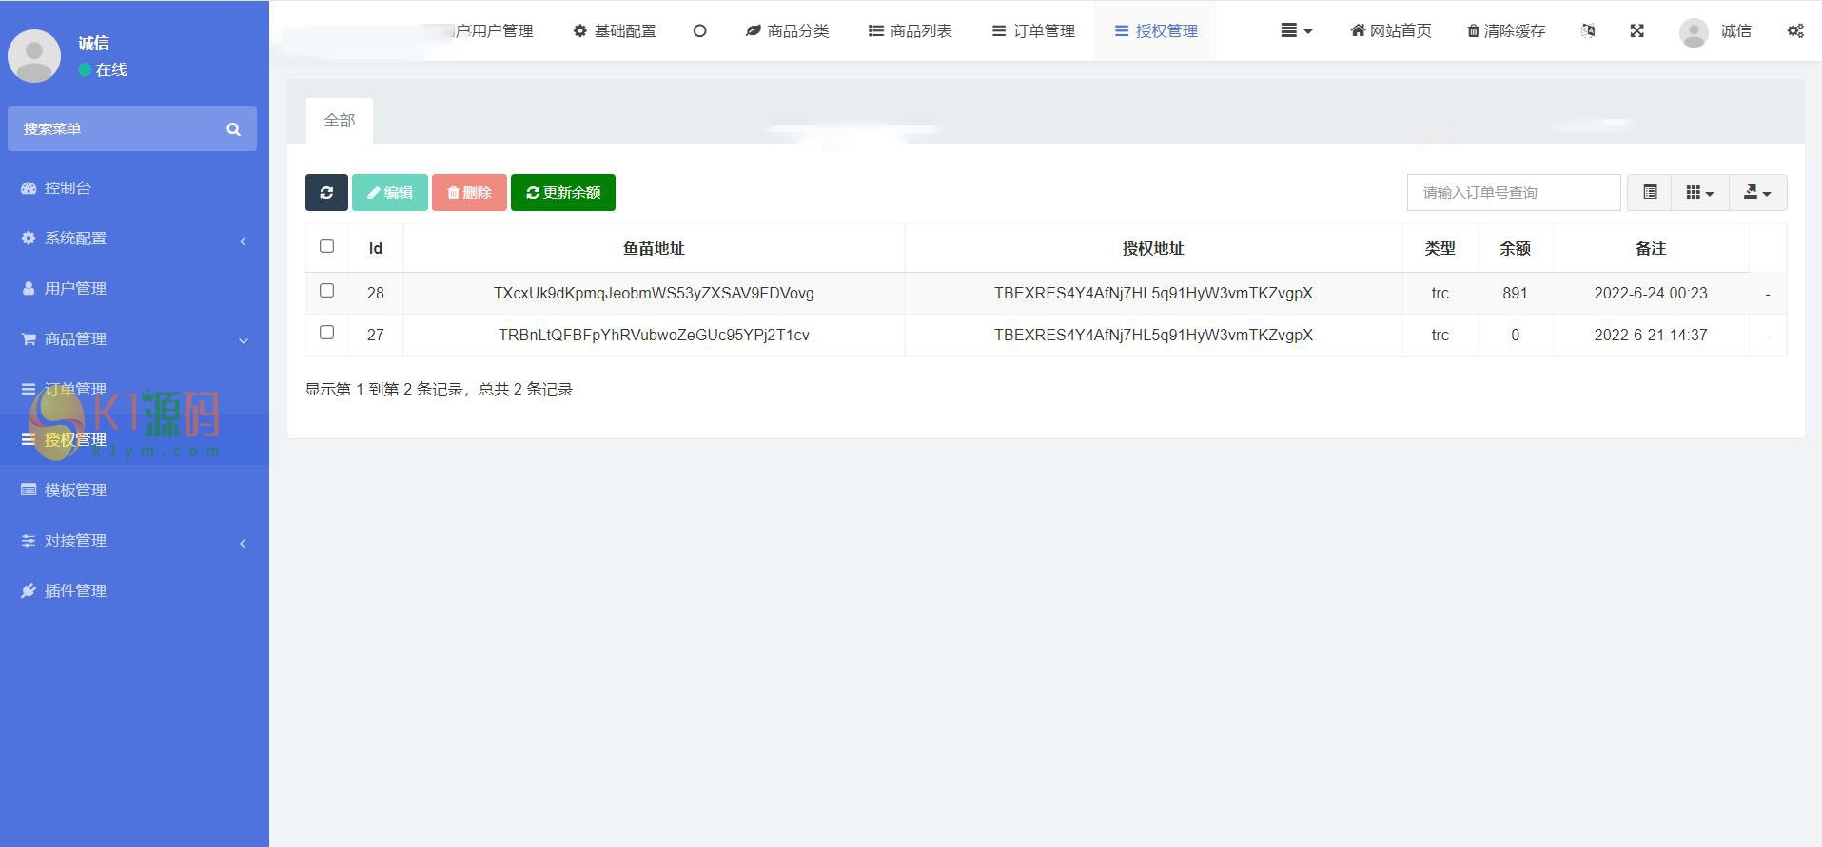This screenshot has width=1822, height=847.
Task: Click 清除缓存 to clear cache
Action: coord(1506,31)
